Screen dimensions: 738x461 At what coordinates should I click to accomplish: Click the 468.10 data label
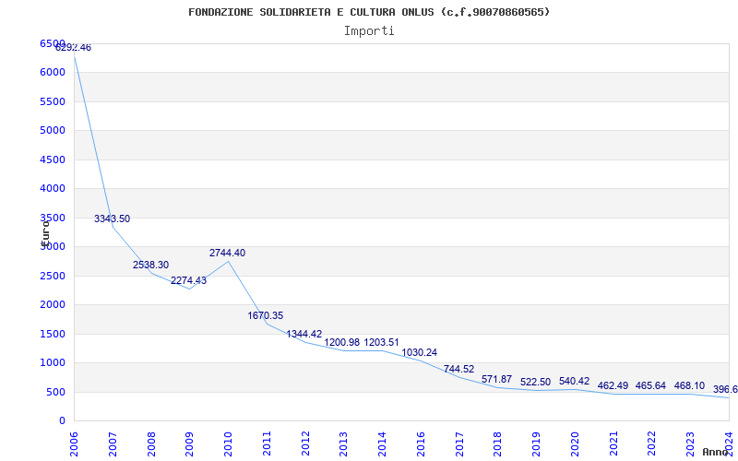click(x=689, y=385)
